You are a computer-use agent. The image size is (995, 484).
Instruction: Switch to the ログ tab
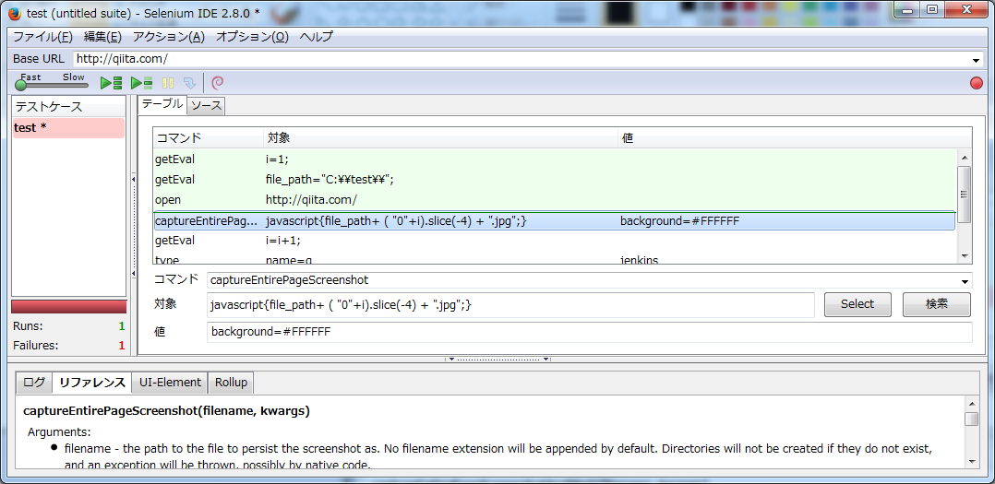pyautogui.click(x=34, y=382)
